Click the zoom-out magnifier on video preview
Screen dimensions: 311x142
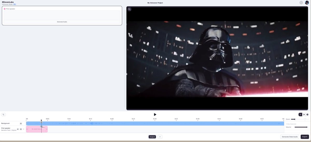tap(129, 9)
